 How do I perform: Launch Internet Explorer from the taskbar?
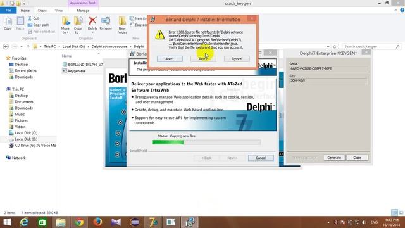24,222
